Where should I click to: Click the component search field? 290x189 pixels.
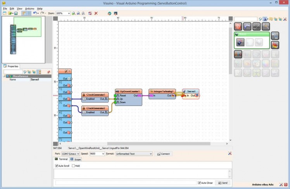pyautogui.click(x=245, y=19)
